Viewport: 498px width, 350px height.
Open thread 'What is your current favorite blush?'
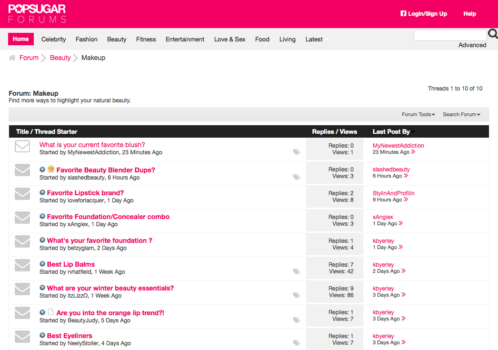pos(92,145)
